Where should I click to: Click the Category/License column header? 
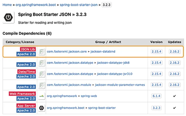pyautogui.click(x=20, y=42)
